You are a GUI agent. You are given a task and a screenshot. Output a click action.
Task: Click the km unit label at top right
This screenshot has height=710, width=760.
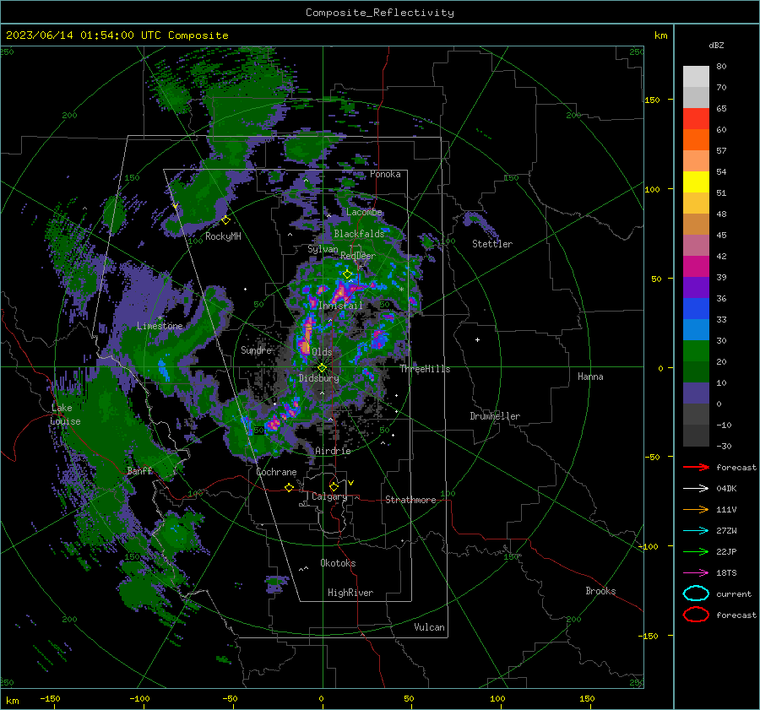point(660,35)
